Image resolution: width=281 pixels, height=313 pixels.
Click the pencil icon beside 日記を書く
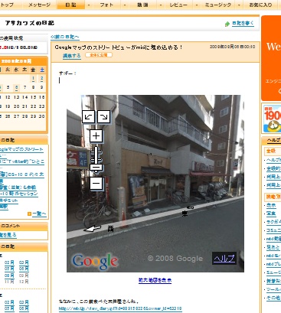coord(227,24)
